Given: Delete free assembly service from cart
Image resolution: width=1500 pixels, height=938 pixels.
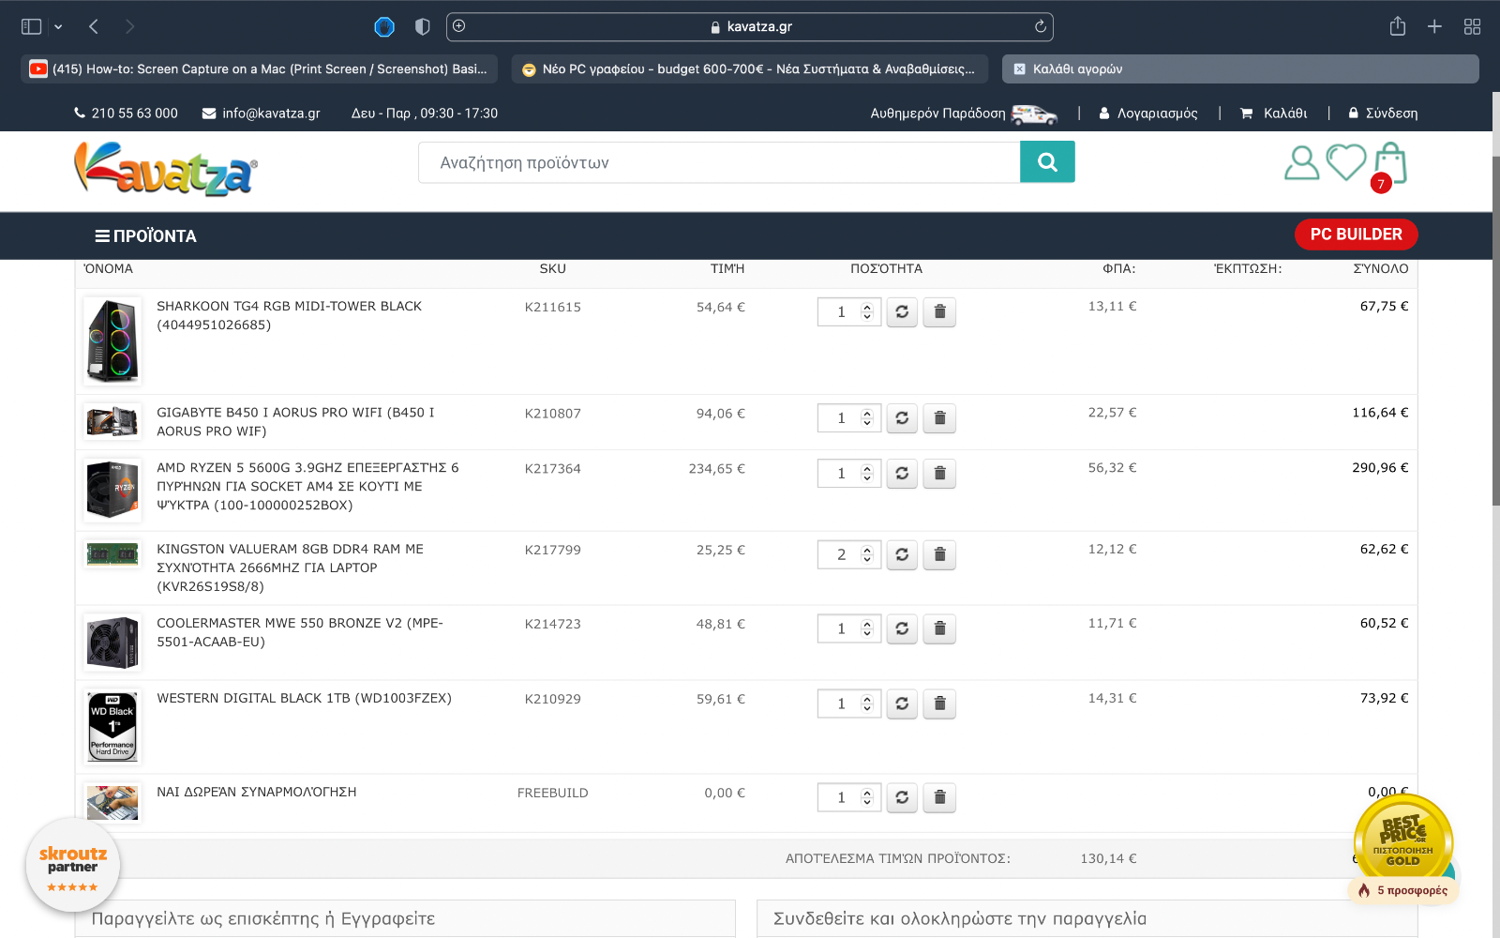Looking at the screenshot, I should tap(939, 797).
